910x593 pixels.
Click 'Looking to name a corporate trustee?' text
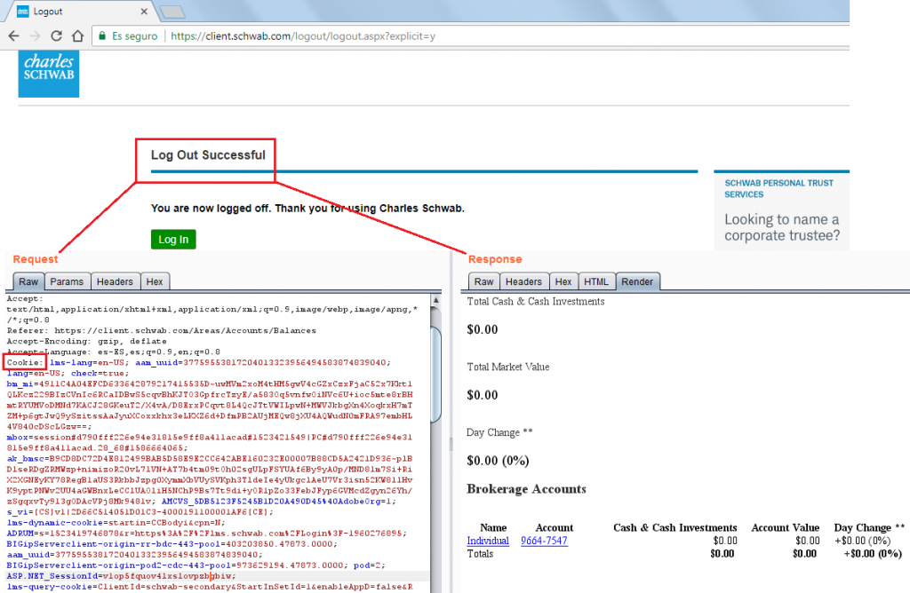tap(782, 227)
